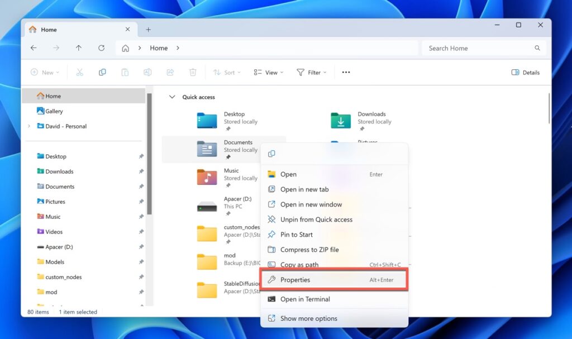Screen dimensions: 572x339
Task: Go up one level with the up arrow
Action: point(78,48)
